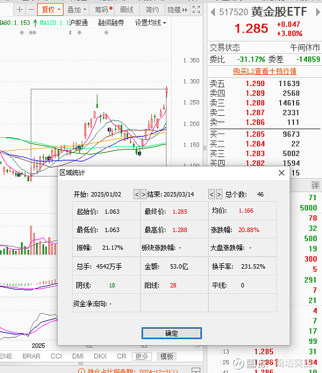Open the 模板 template button
Image resolution: width=322 pixels, height=373 pixels.
[167, 356]
